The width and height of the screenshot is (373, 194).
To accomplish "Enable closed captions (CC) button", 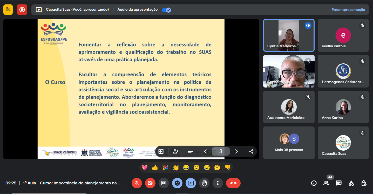I will click(164, 183).
